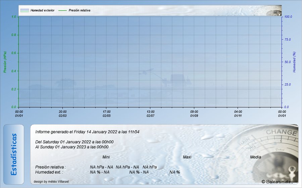Viewport: 302px width, 188px height.
Task: Click the Humedad (%) right axis title
Action: 294,62
